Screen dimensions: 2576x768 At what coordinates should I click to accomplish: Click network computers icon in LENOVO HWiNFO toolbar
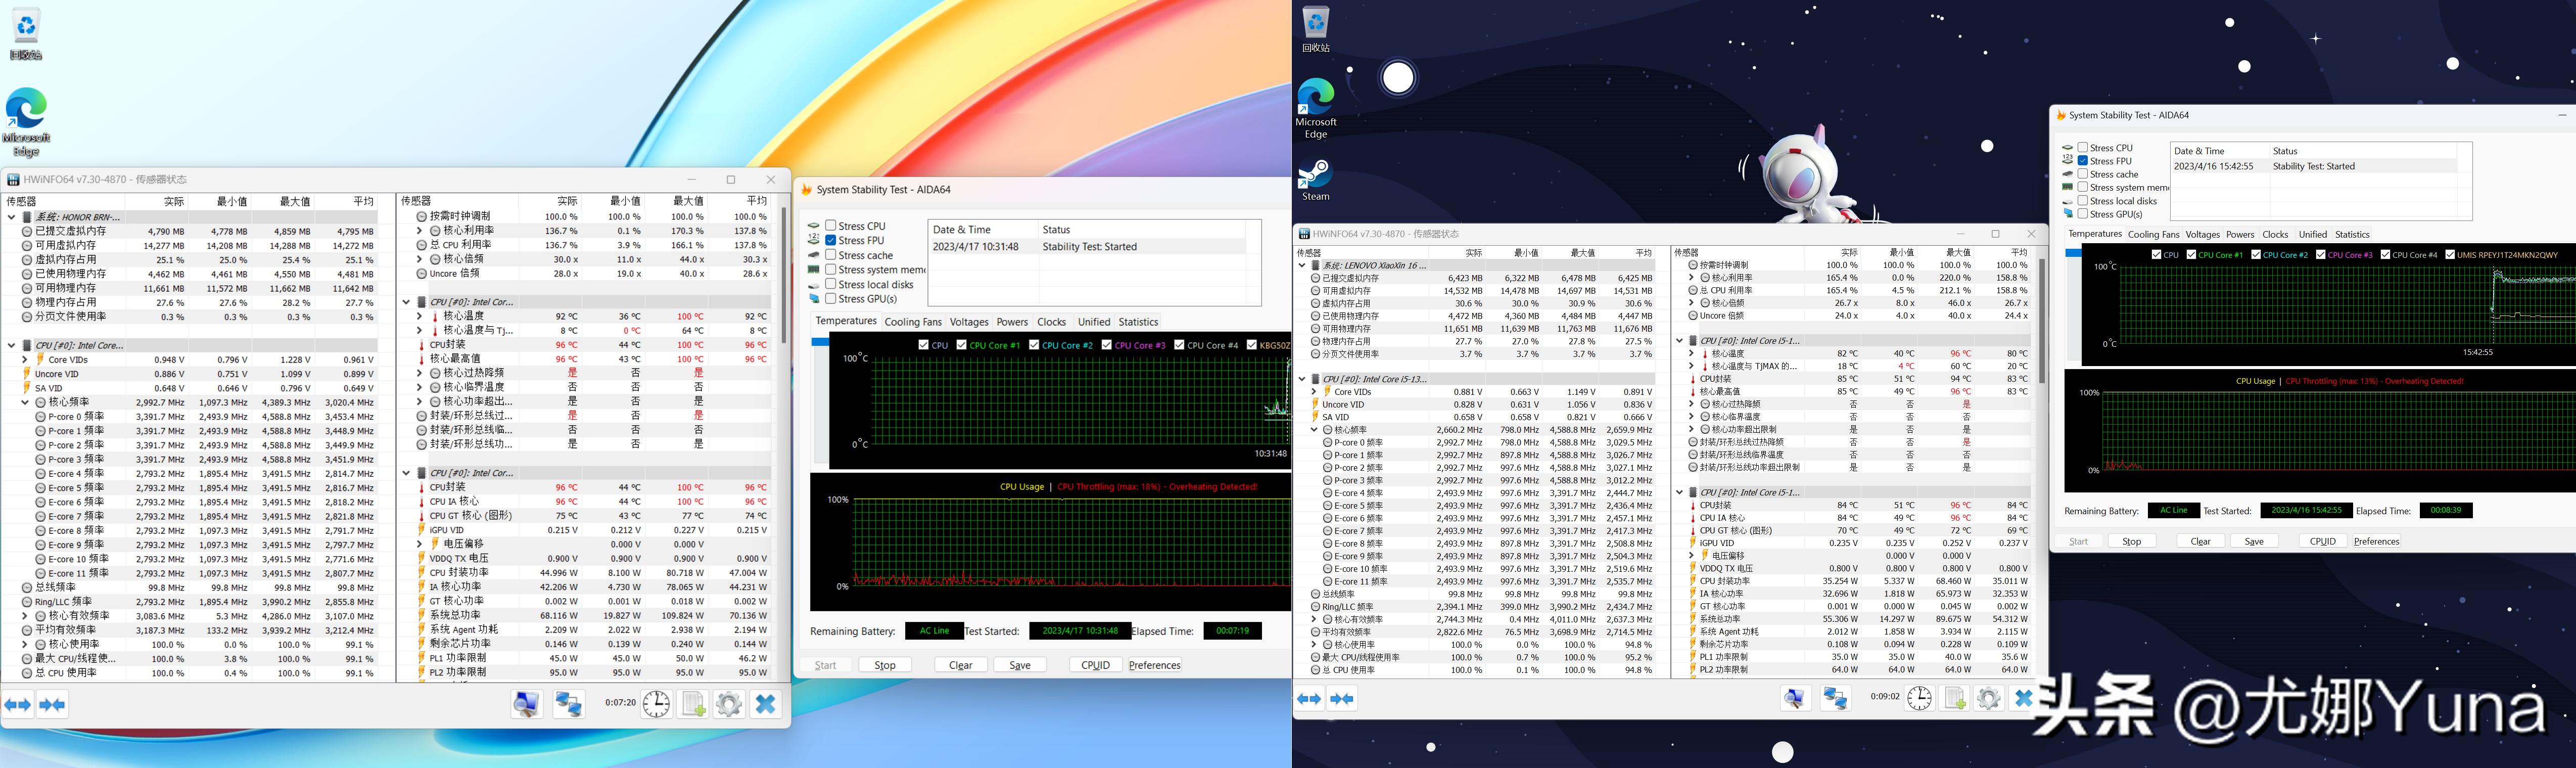pos(1835,698)
